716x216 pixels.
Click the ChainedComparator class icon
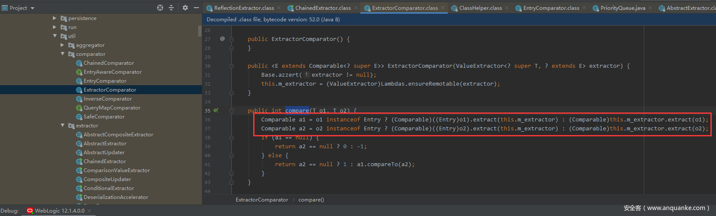pyautogui.click(x=79, y=63)
